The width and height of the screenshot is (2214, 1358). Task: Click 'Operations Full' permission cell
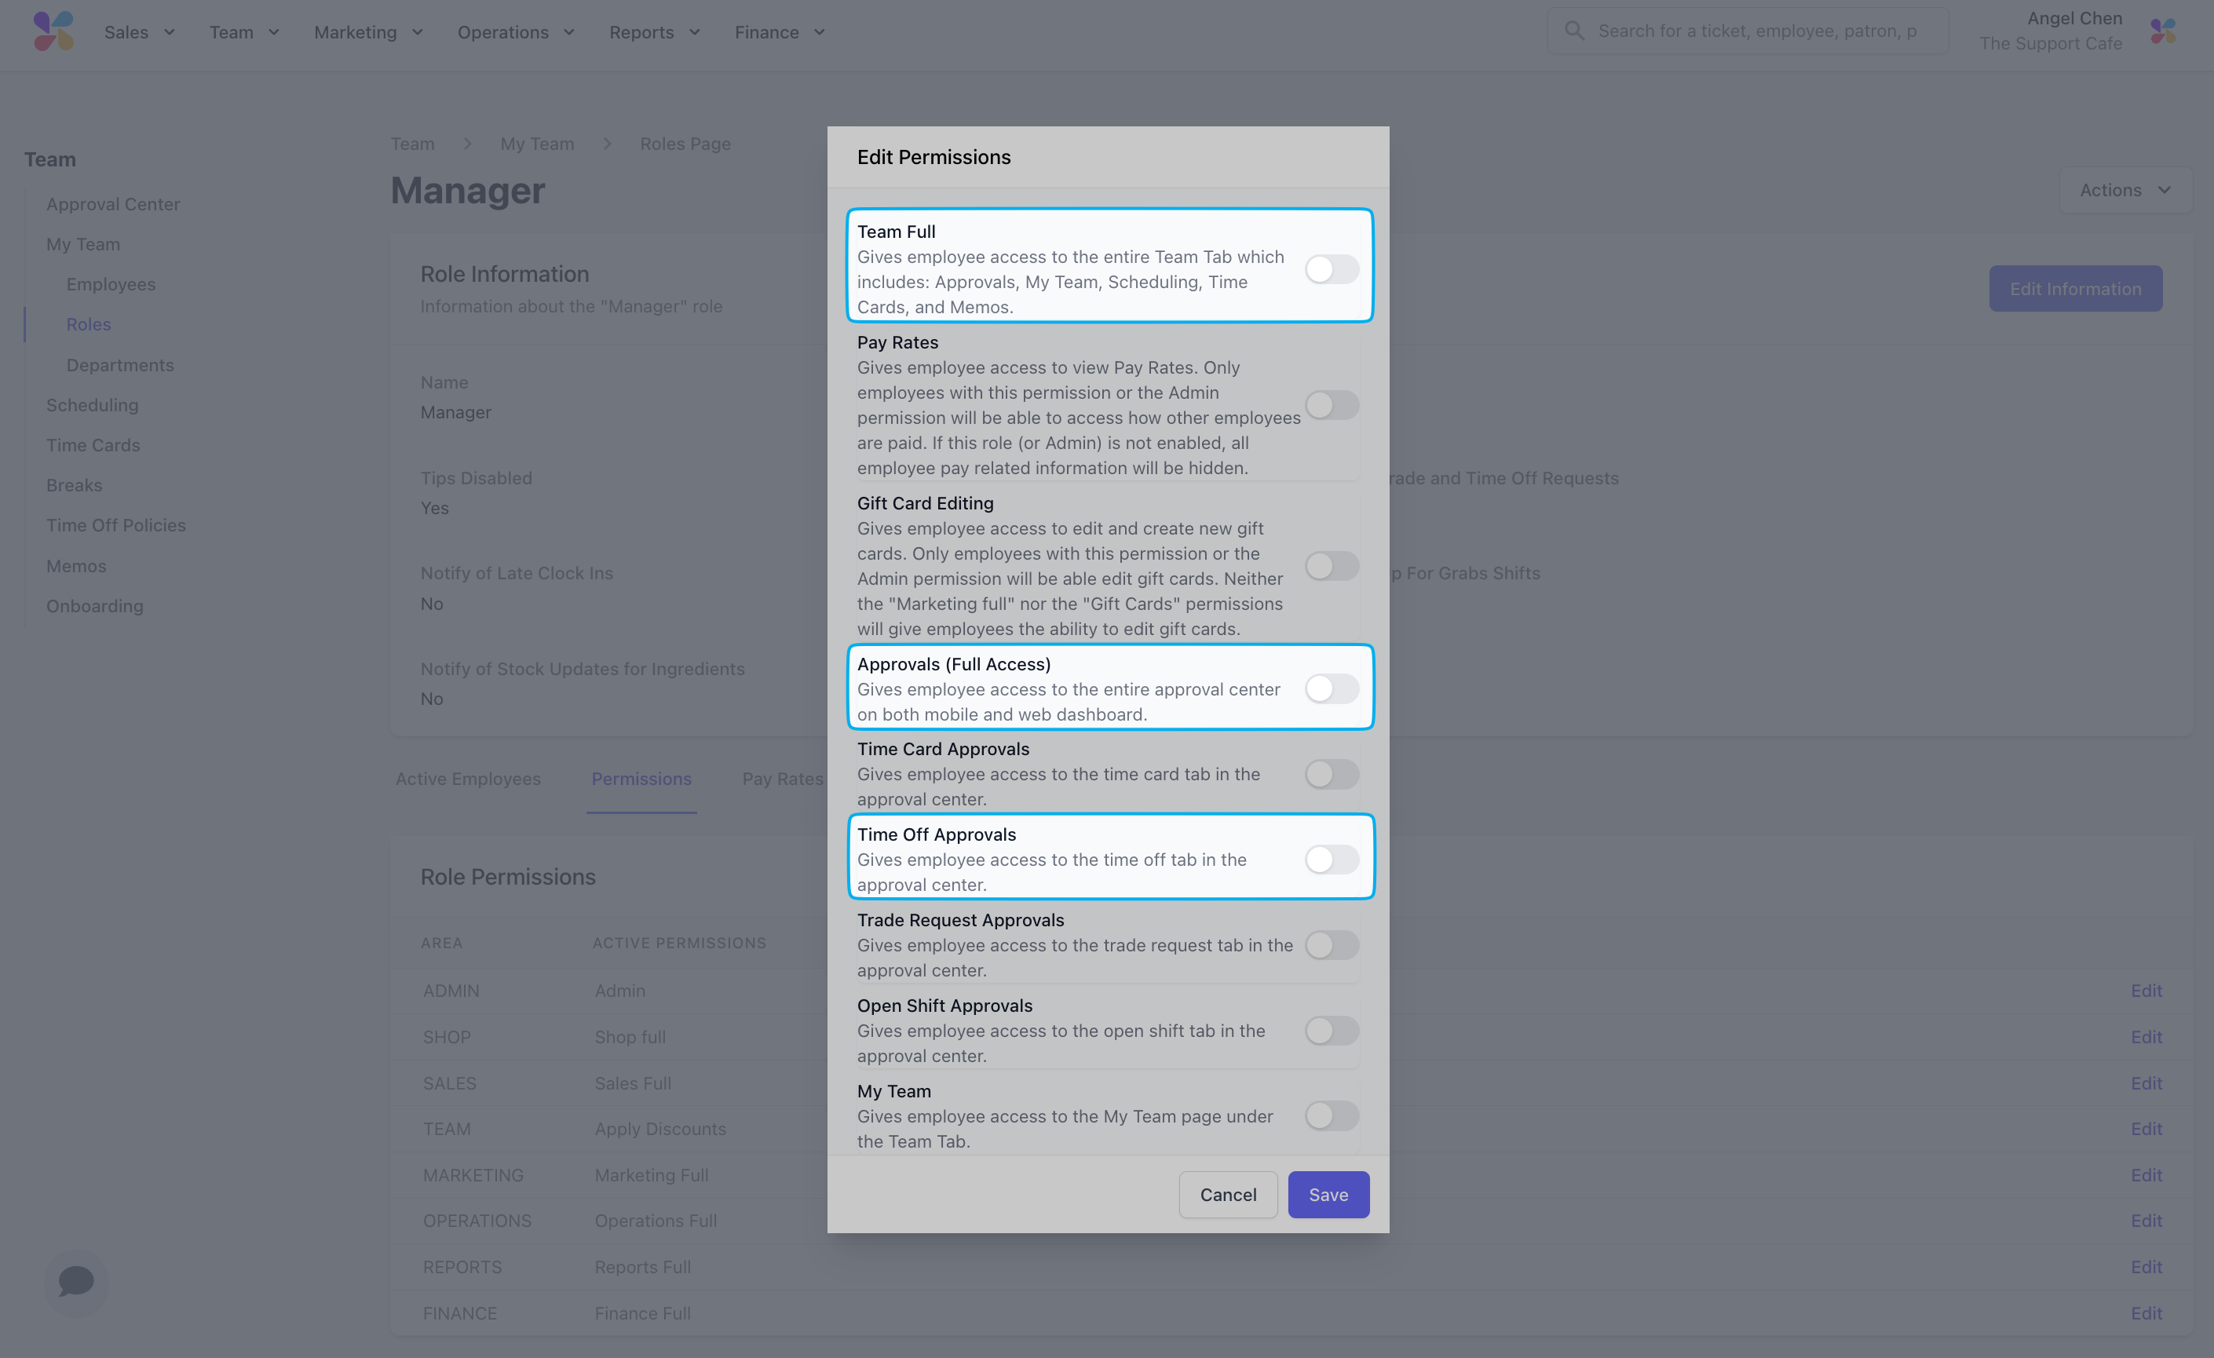(656, 1221)
